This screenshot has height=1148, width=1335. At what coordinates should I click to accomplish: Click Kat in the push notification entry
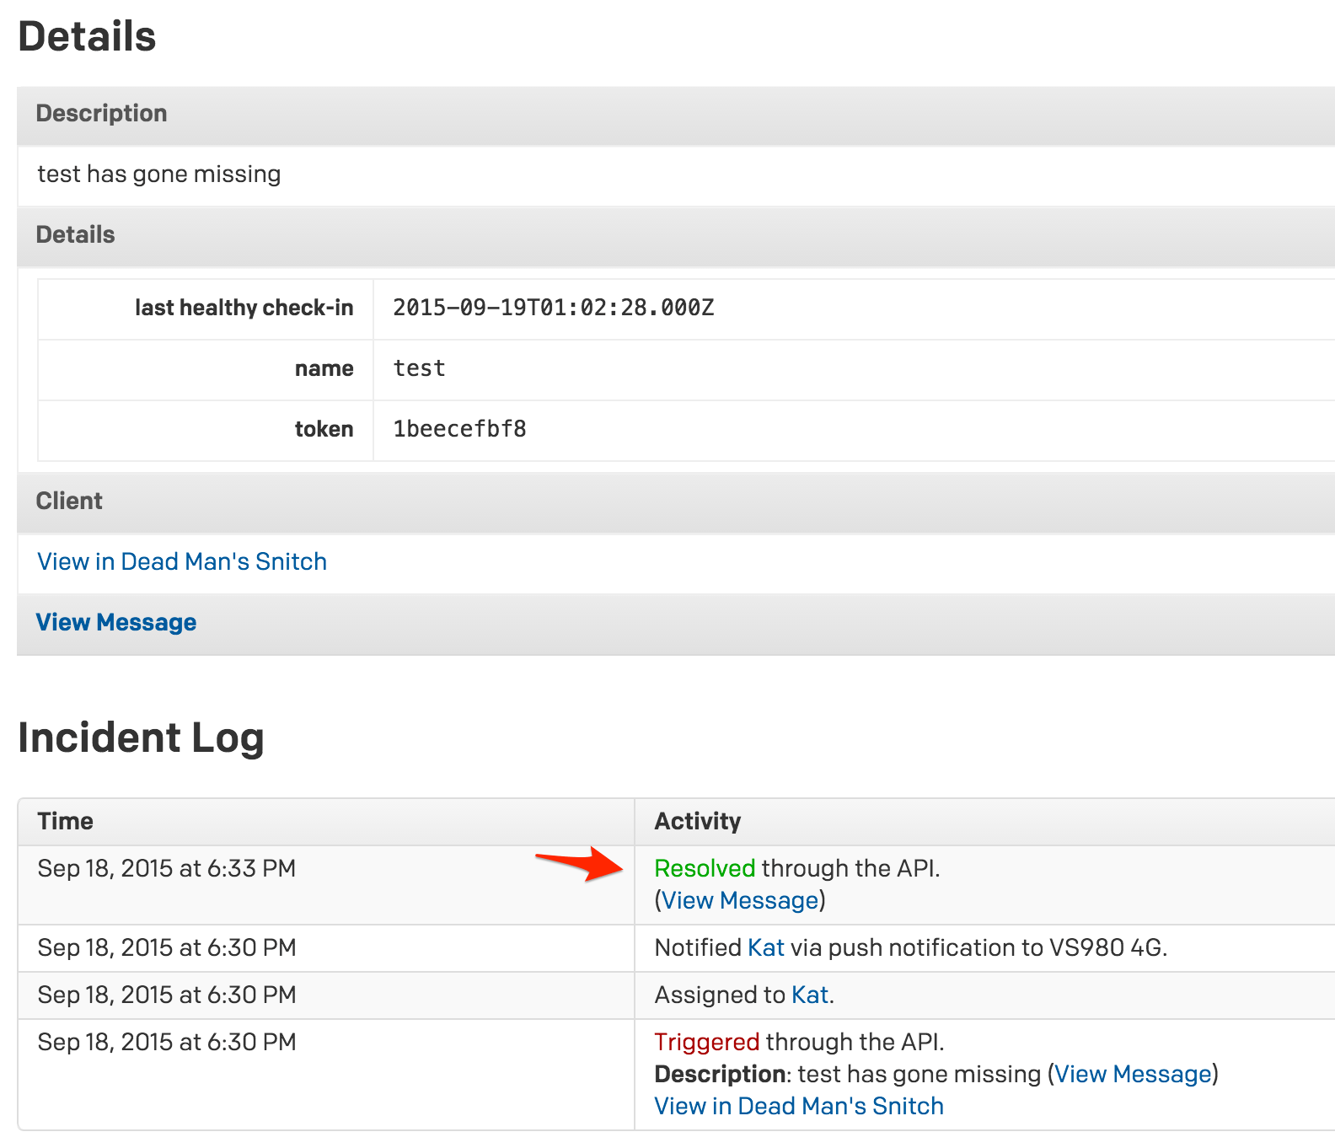pyautogui.click(x=765, y=947)
